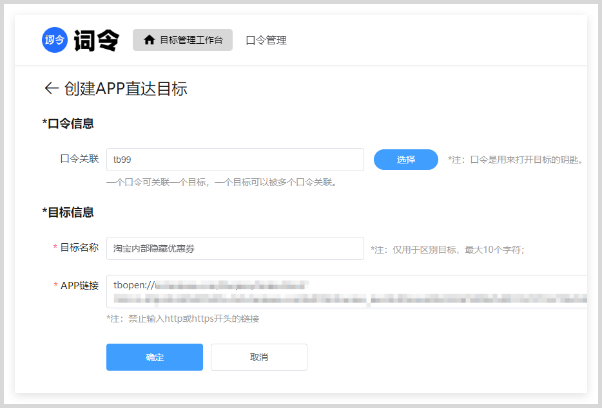Switch to the 口令管理 tab
602x408 pixels.
pyautogui.click(x=266, y=41)
